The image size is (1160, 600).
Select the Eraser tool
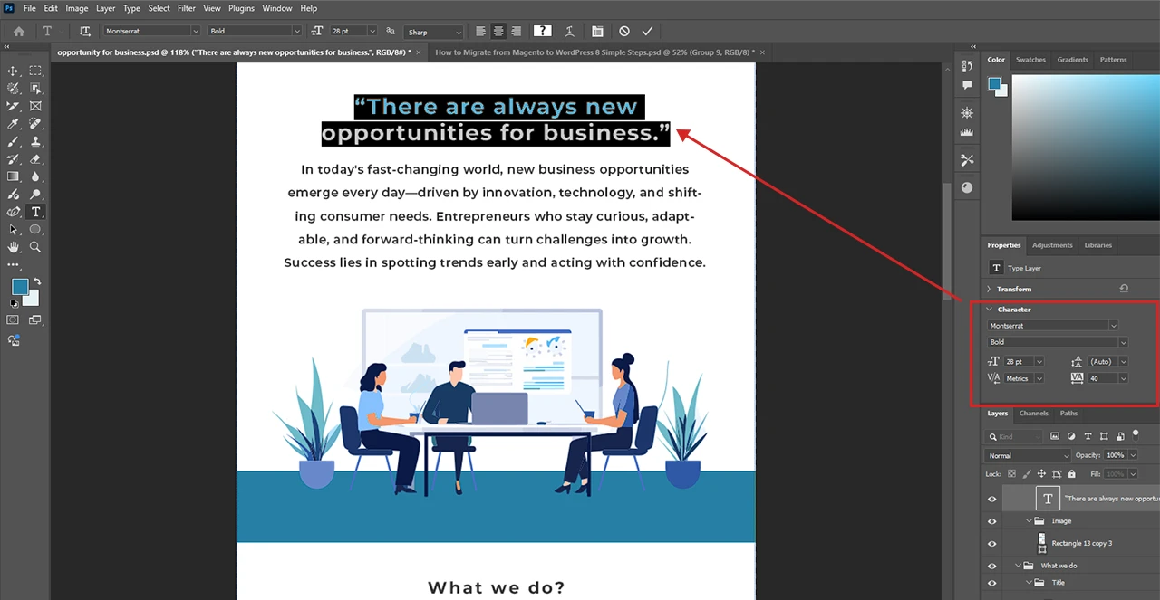tap(35, 158)
